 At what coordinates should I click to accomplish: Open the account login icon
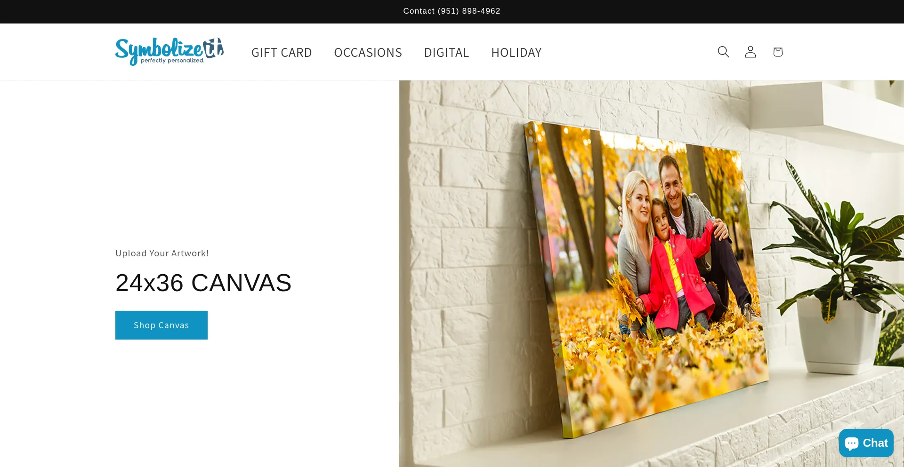(751, 52)
